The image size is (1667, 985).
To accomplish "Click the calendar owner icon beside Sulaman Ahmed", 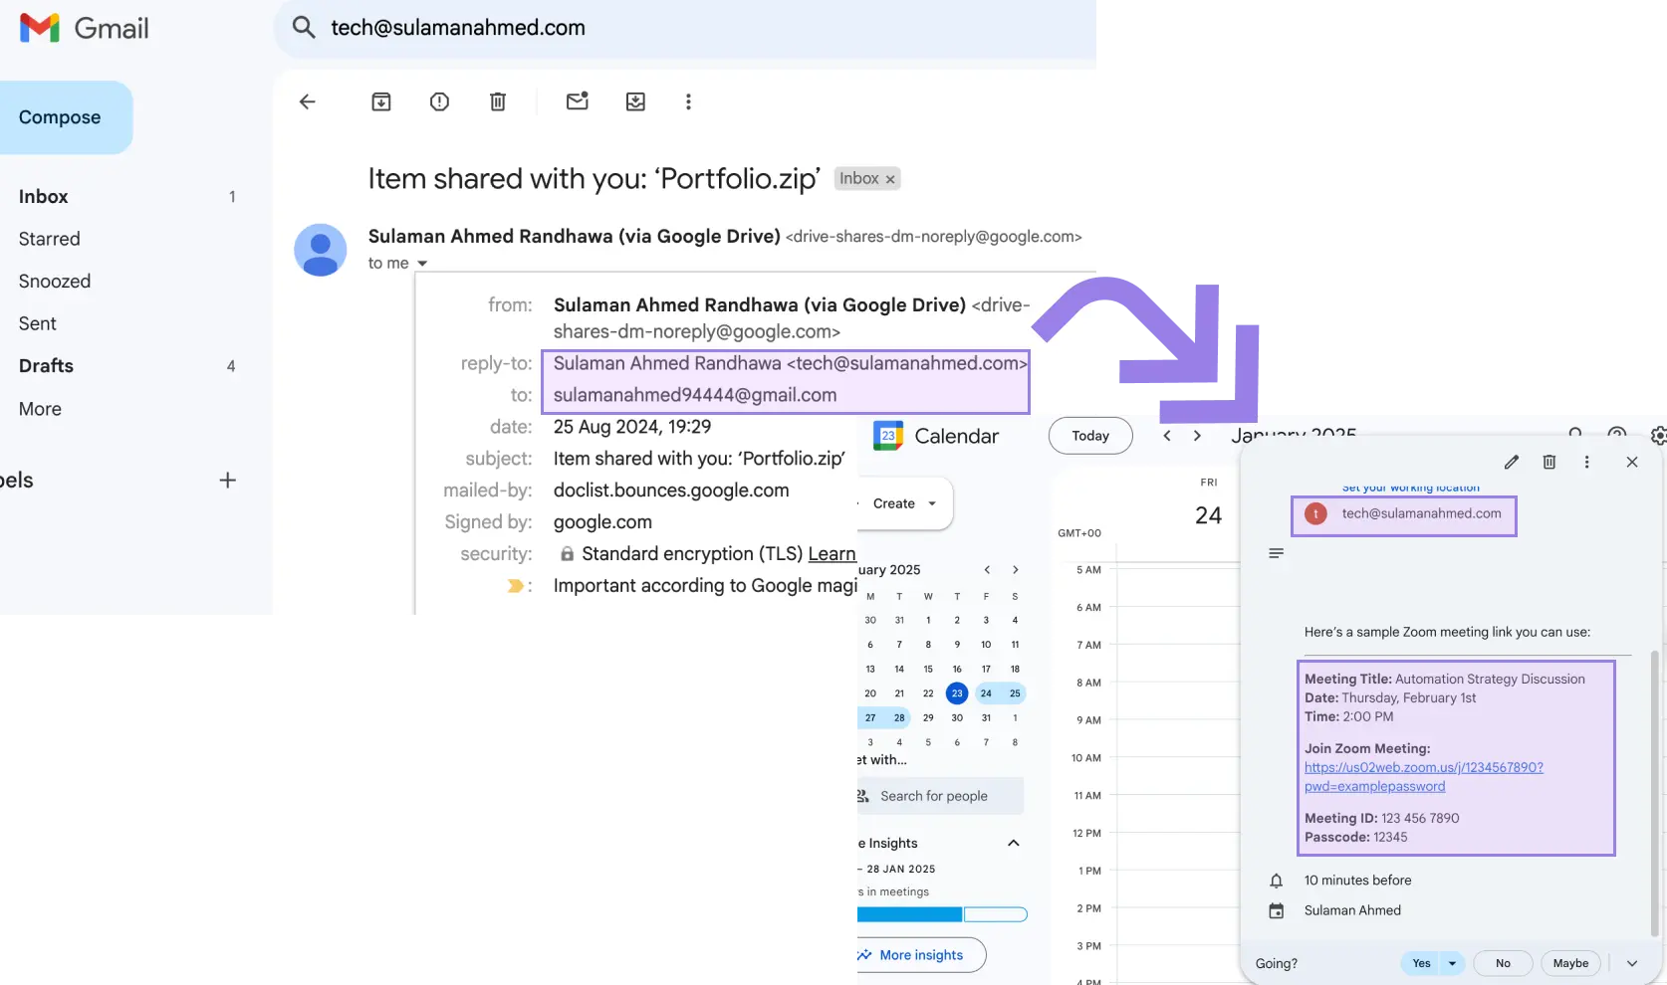I will (1276, 910).
